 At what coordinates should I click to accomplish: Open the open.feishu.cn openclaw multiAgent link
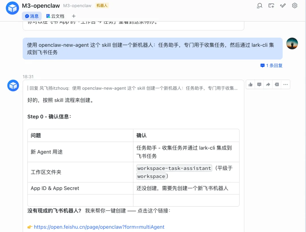(x=99, y=227)
